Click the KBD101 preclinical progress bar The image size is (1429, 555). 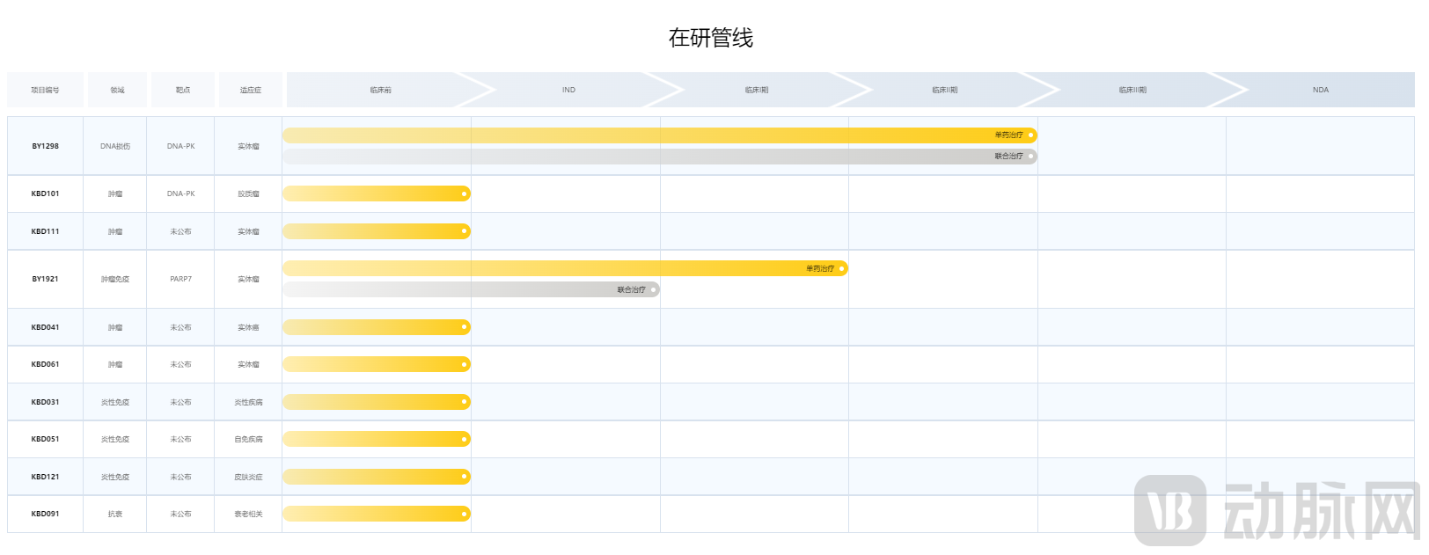click(377, 194)
